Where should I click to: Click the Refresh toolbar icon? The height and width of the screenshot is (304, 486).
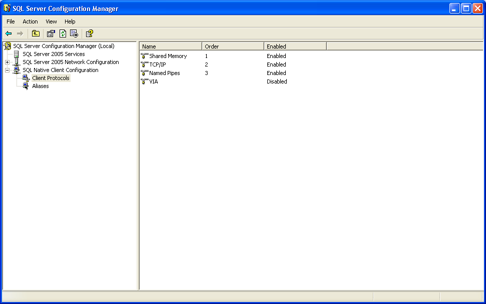(x=63, y=33)
